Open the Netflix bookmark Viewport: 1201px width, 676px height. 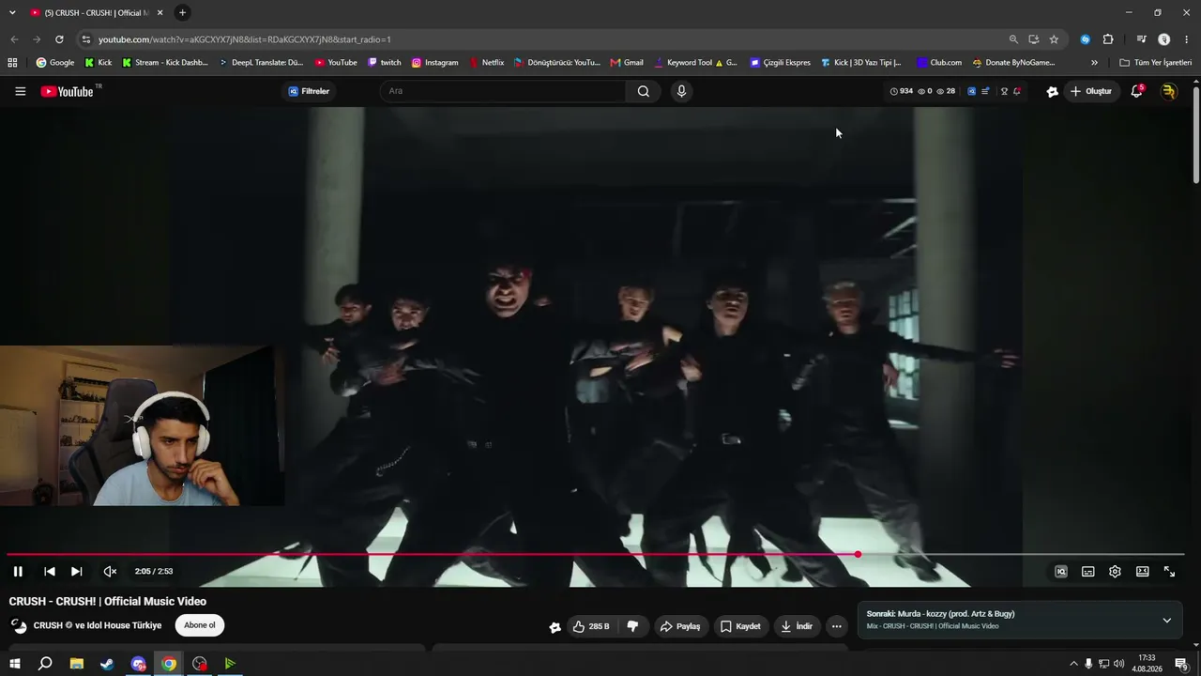(x=486, y=63)
